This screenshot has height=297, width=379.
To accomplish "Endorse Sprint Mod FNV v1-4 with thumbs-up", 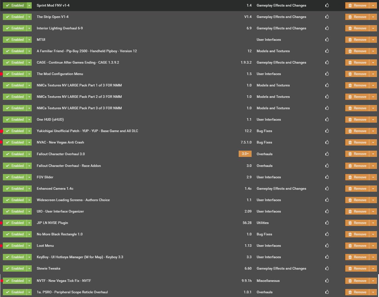I will [x=327, y=5].
